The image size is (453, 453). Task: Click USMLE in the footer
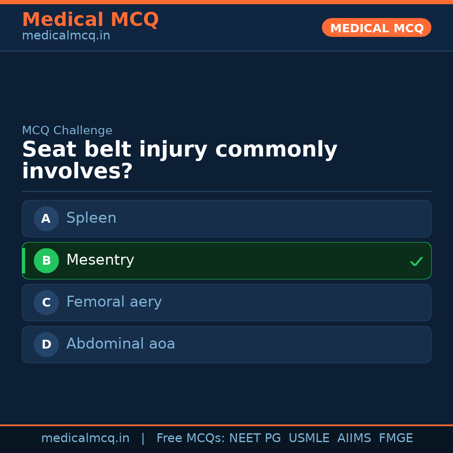pyautogui.click(x=309, y=438)
